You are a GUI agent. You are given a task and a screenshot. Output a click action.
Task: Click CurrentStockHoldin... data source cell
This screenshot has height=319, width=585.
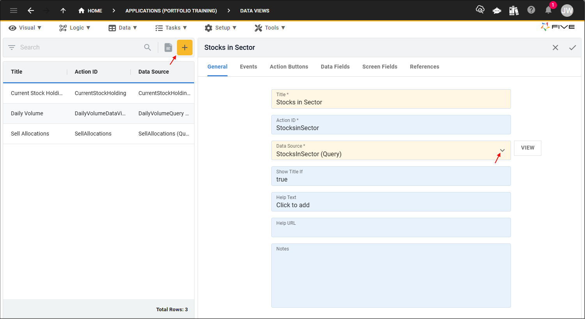click(x=164, y=93)
